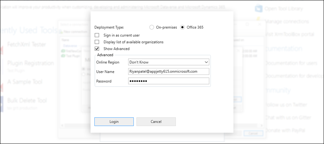Enable Sign in as current user

tap(97, 35)
